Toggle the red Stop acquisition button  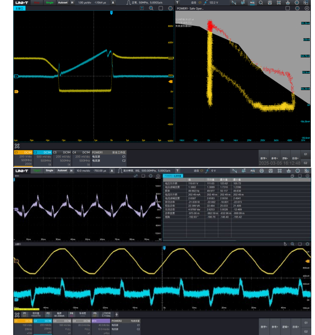point(37,2)
